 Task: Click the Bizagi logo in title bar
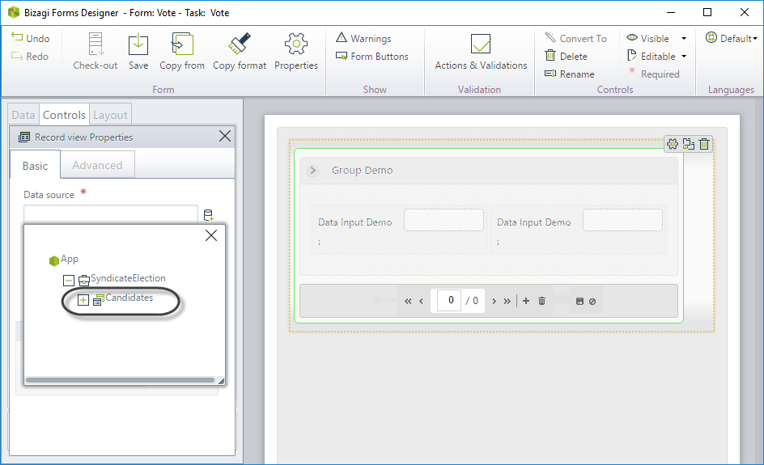14,13
